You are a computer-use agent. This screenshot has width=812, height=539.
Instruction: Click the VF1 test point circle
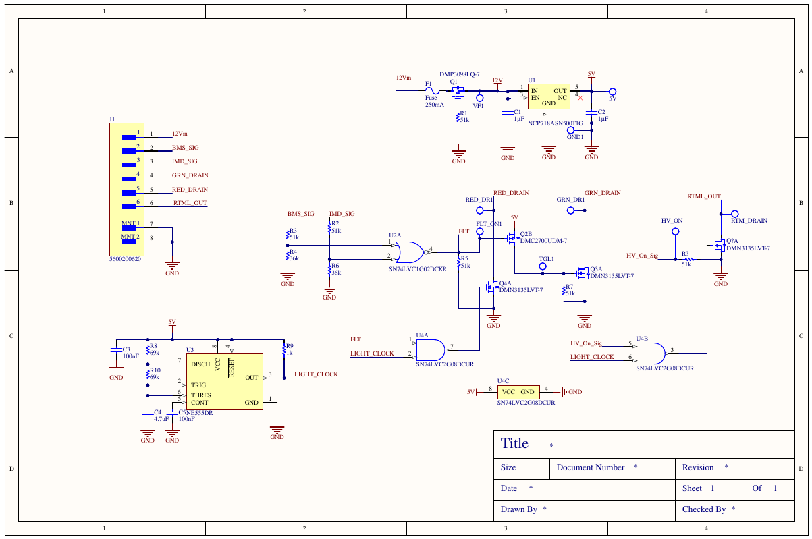480,98
